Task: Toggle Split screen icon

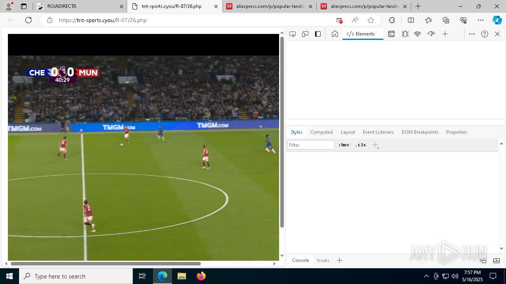Action: click(411, 20)
